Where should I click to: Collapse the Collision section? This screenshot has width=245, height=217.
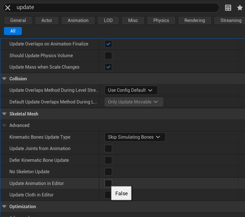4,79
